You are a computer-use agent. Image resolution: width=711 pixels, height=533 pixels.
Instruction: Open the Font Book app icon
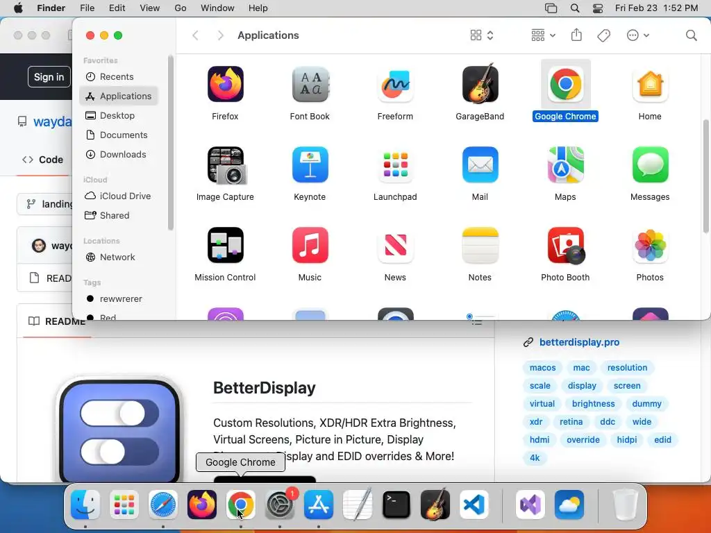point(310,84)
